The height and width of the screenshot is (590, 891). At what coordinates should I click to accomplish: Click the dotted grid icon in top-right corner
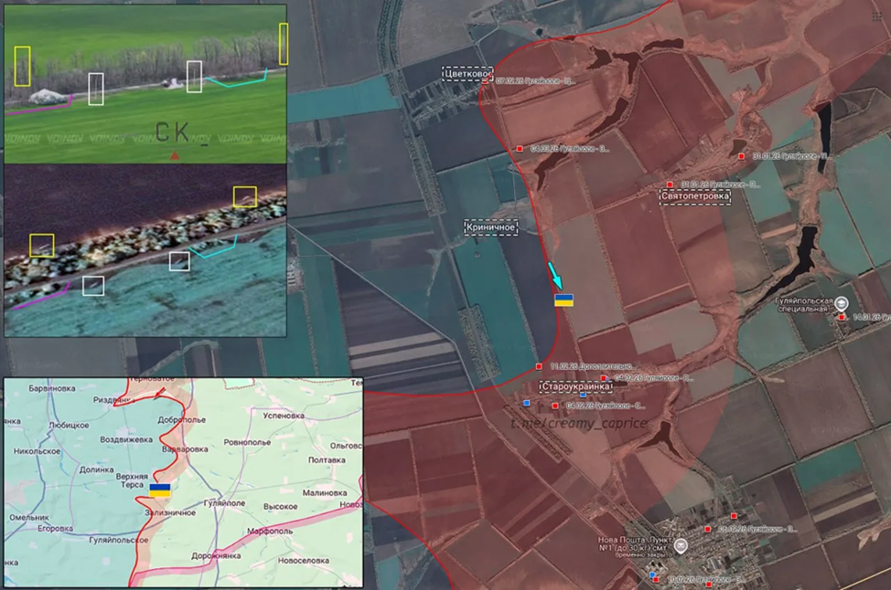pyautogui.click(x=879, y=16)
